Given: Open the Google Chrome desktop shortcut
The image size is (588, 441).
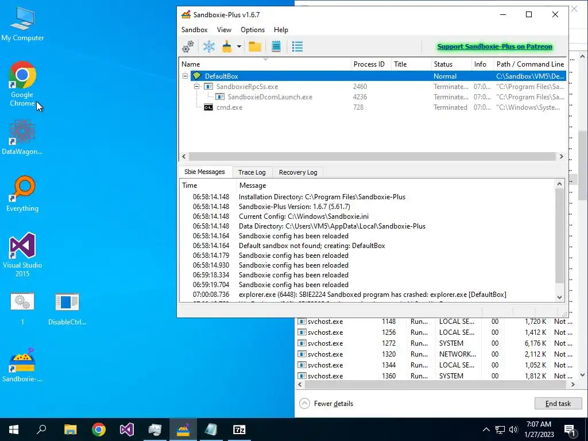Looking at the screenshot, I should point(22,84).
